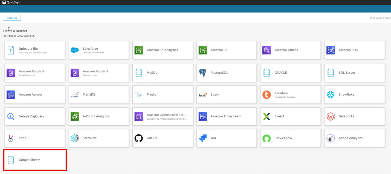Click the SQL Server database icon
This screenshot has height=174, width=391.
tap(331, 73)
